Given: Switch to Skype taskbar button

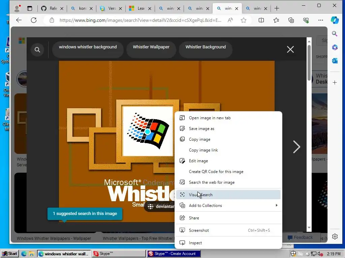Looking at the screenshot, I should pyautogui.click(x=119, y=254).
